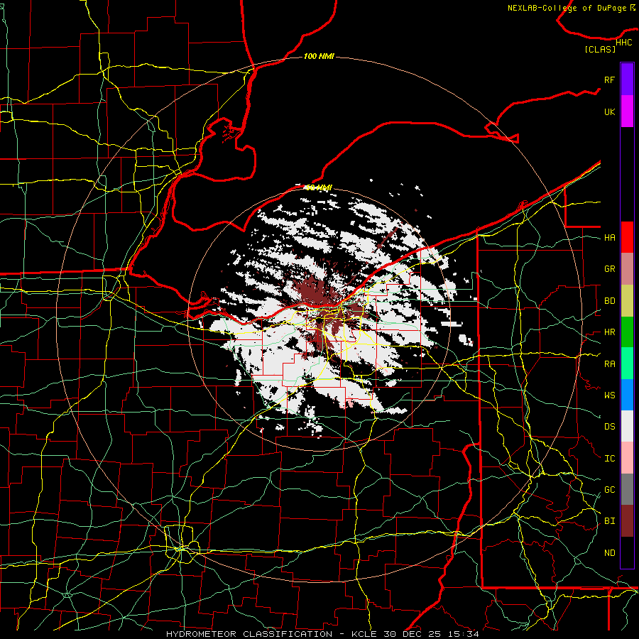Image resolution: width=639 pixels, height=639 pixels.
Task: Click the ND black legend swatch
Action: (627, 552)
